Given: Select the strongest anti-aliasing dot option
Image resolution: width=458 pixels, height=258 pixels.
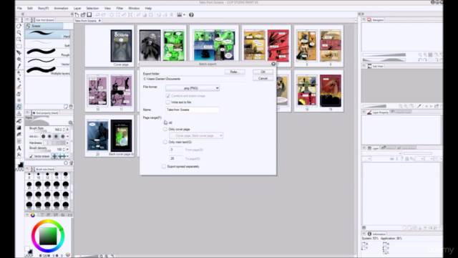Looking at the screenshot, I should point(62,136).
